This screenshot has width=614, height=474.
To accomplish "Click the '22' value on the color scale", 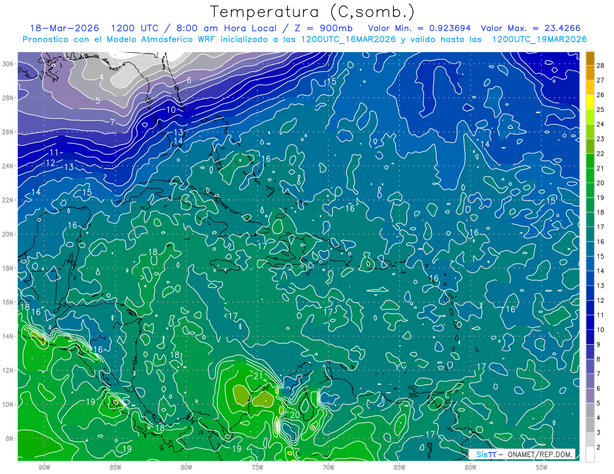I will (x=601, y=153).
